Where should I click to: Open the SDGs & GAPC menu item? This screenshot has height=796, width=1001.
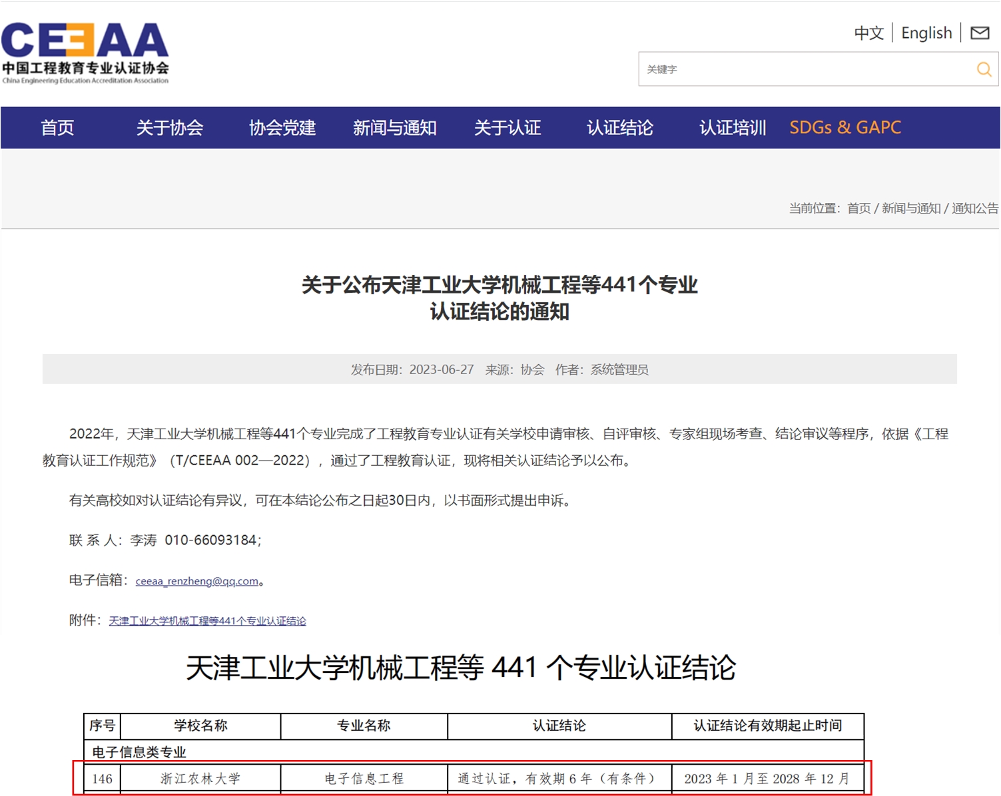click(x=844, y=128)
